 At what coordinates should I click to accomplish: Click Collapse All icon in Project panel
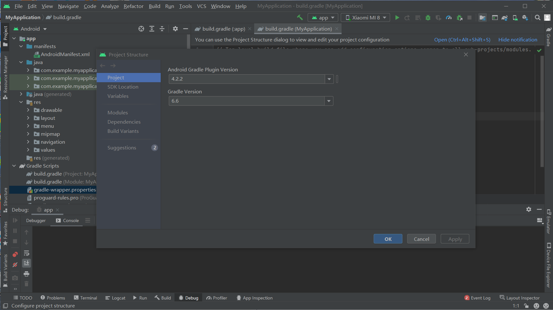pos(162,29)
